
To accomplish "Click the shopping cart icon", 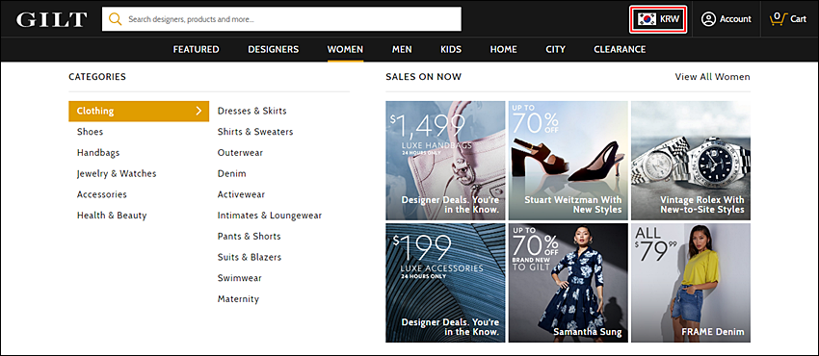I will tap(778, 19).
